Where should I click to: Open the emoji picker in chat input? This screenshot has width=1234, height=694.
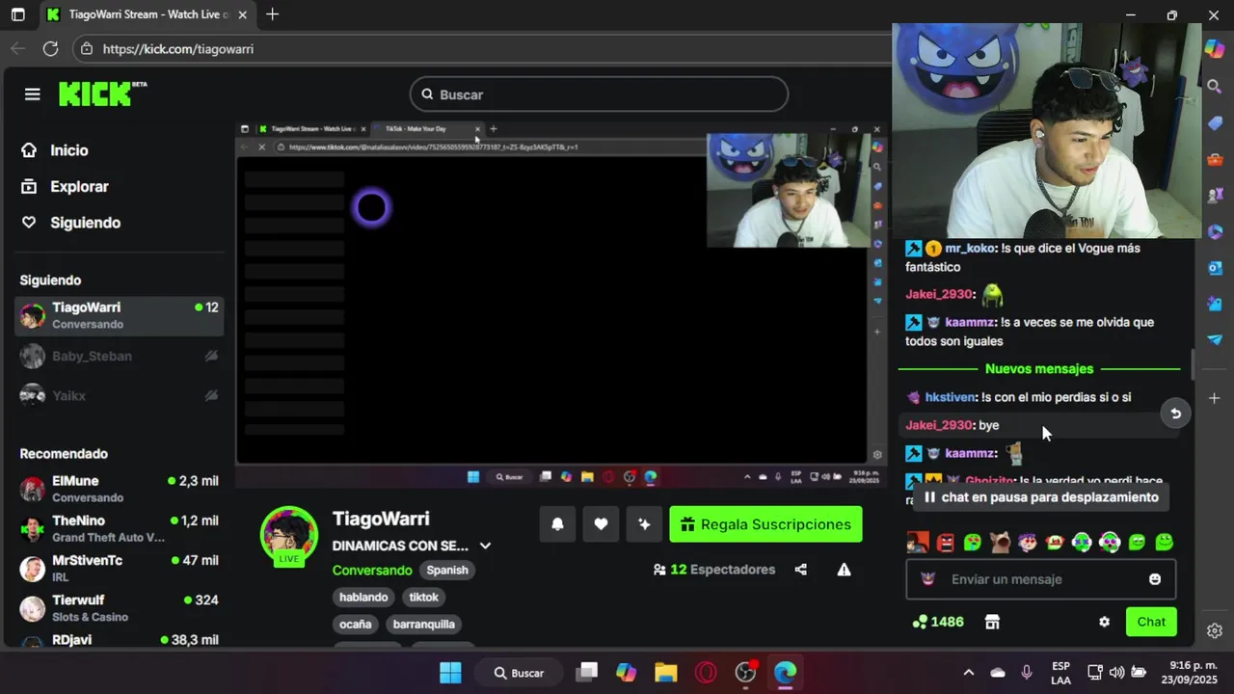1155,579
